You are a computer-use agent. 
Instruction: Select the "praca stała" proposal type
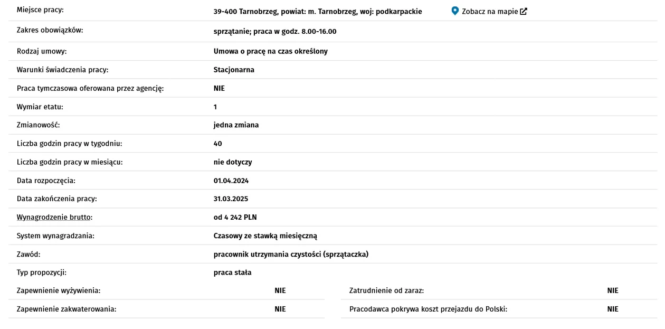pyautogui.click(x=232, y=272)
